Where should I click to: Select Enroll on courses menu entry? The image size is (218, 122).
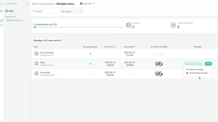click(196, 69)
